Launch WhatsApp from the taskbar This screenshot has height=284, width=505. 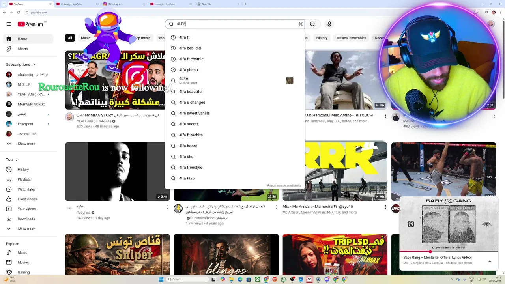click(283, 279)
